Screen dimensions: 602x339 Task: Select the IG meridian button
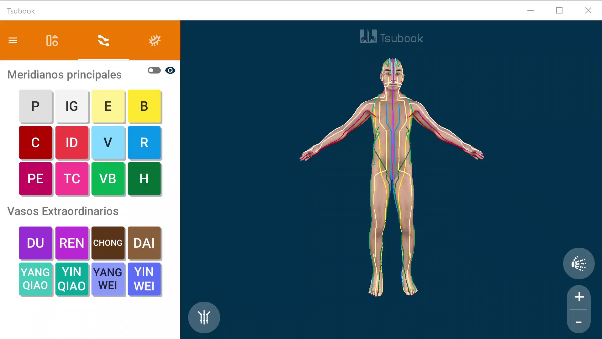tap(72, 106)
